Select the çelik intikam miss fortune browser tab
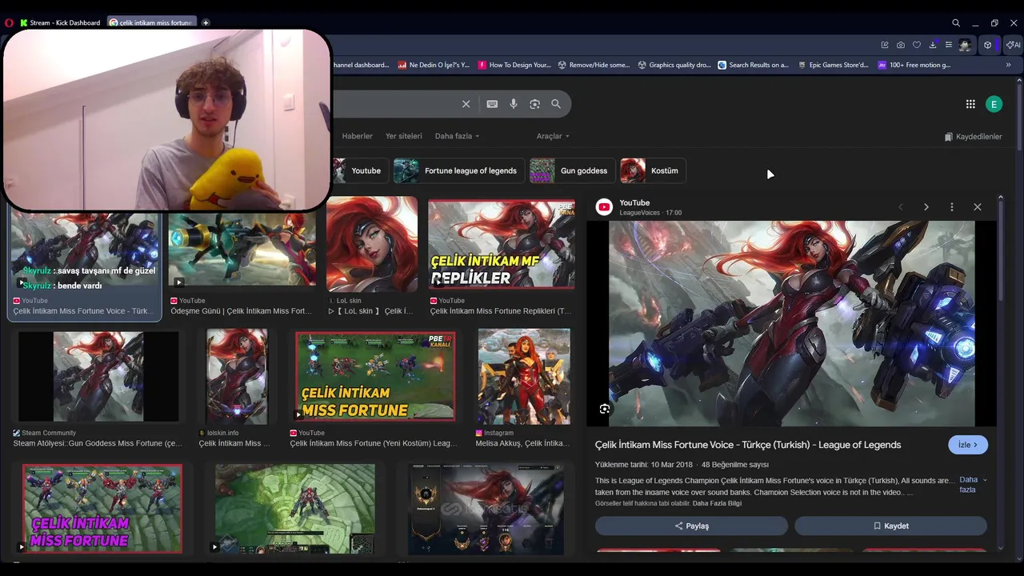The width and height of the screenshot is (1024, 576). click(x=150, y=22)
